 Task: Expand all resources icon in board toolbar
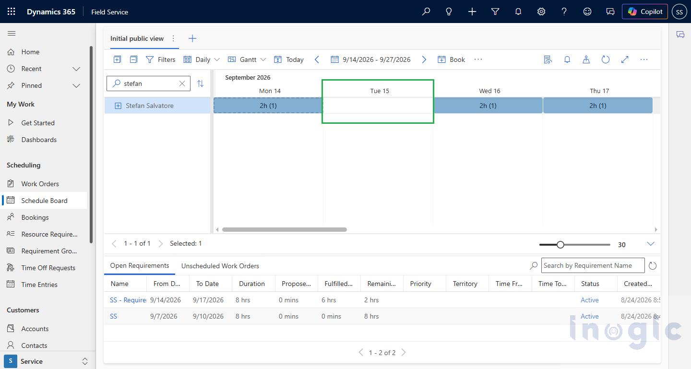click(x=117, y=60)
